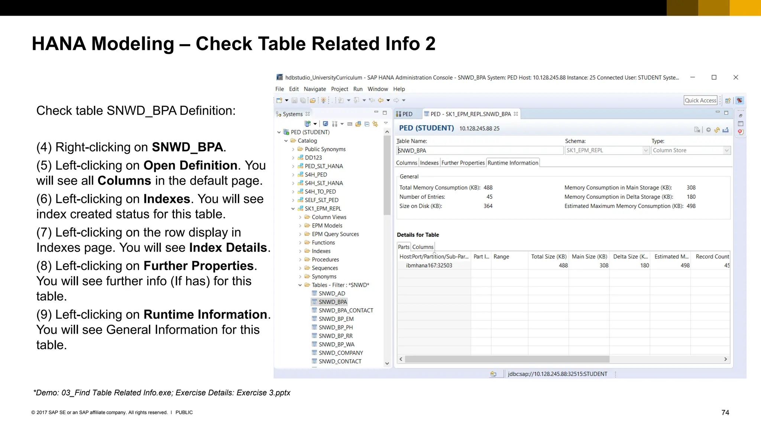Click the Forward arrow in toolbar
Screen dimensions: 761x428
[x=396, y=100]
